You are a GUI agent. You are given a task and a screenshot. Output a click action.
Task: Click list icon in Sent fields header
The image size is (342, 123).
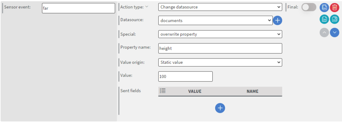click(x=163, y=91)
